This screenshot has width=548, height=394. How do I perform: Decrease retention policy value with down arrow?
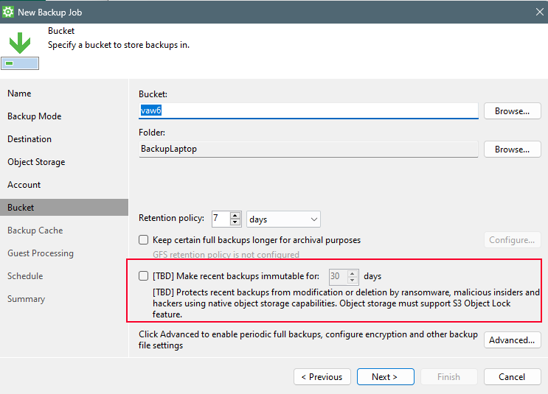[x=236, y=222]
